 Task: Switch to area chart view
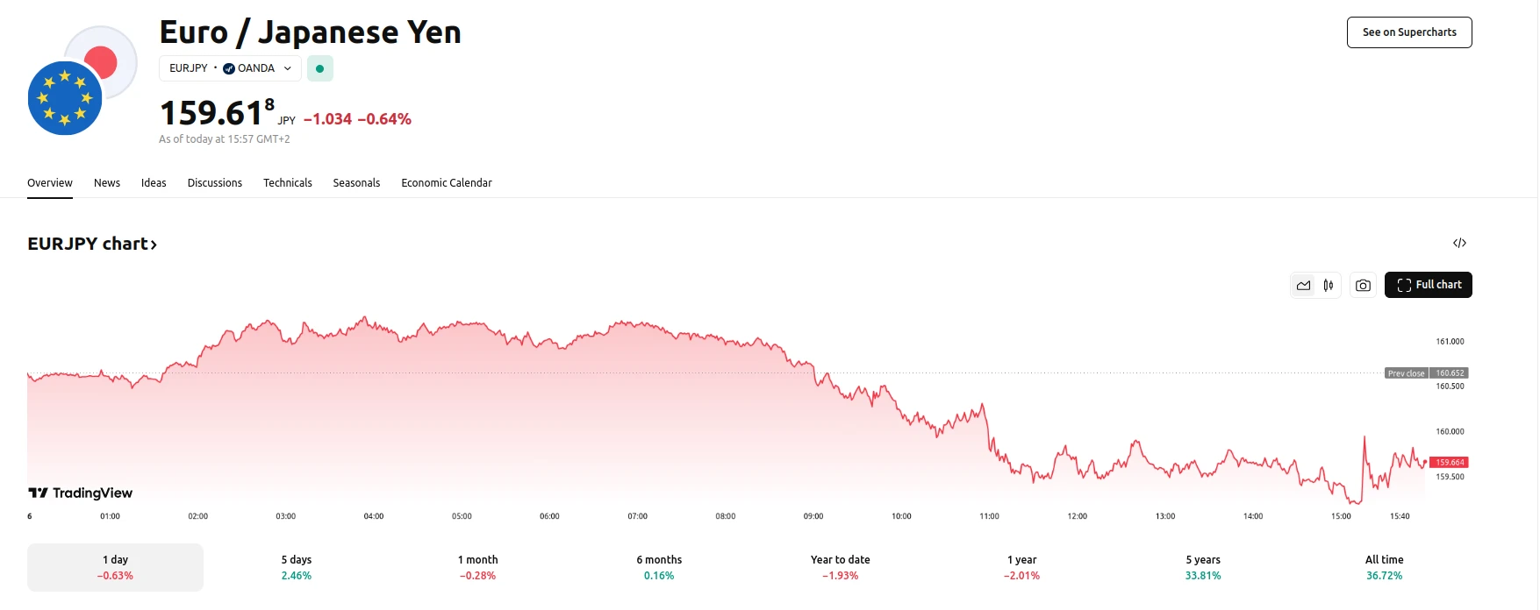[x=1303, y=286]
